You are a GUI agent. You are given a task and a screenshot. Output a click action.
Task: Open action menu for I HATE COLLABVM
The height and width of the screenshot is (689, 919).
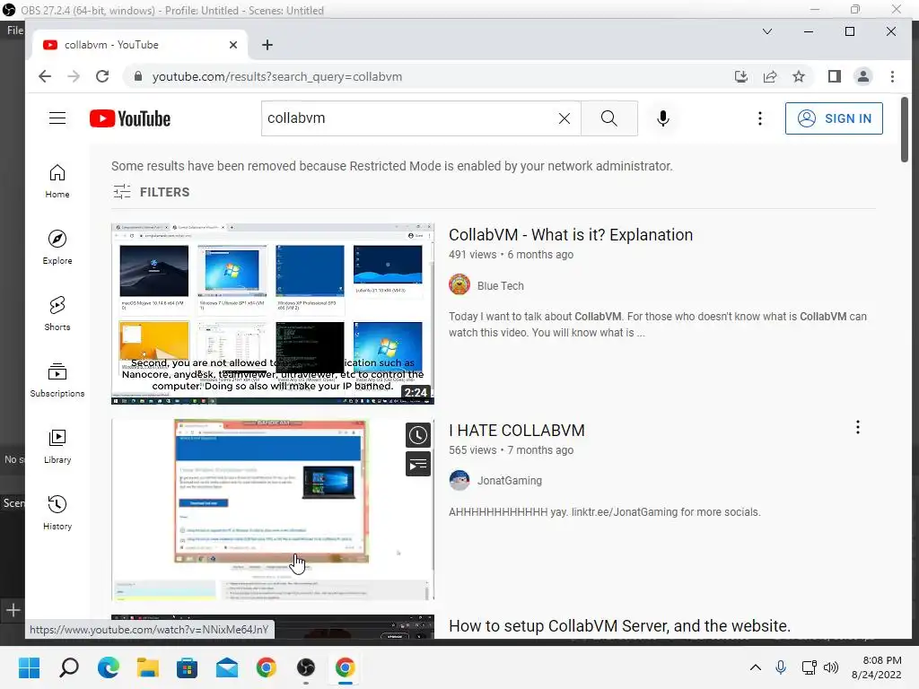point(858,427)
